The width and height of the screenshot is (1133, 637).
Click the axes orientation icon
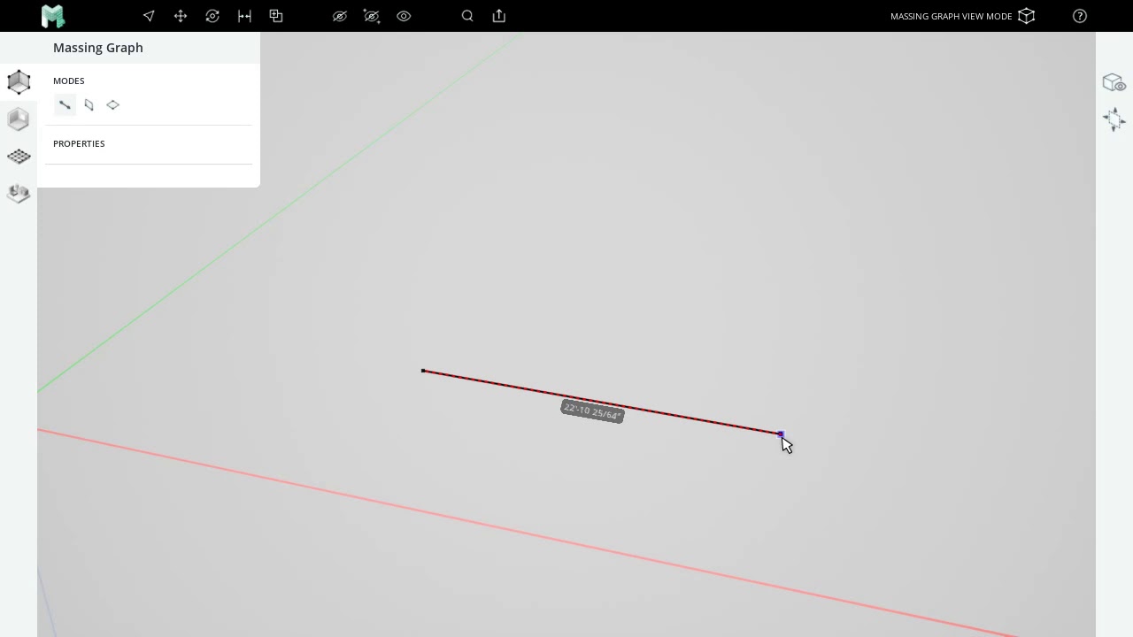pyautogui.click(x=1114, y=119)
